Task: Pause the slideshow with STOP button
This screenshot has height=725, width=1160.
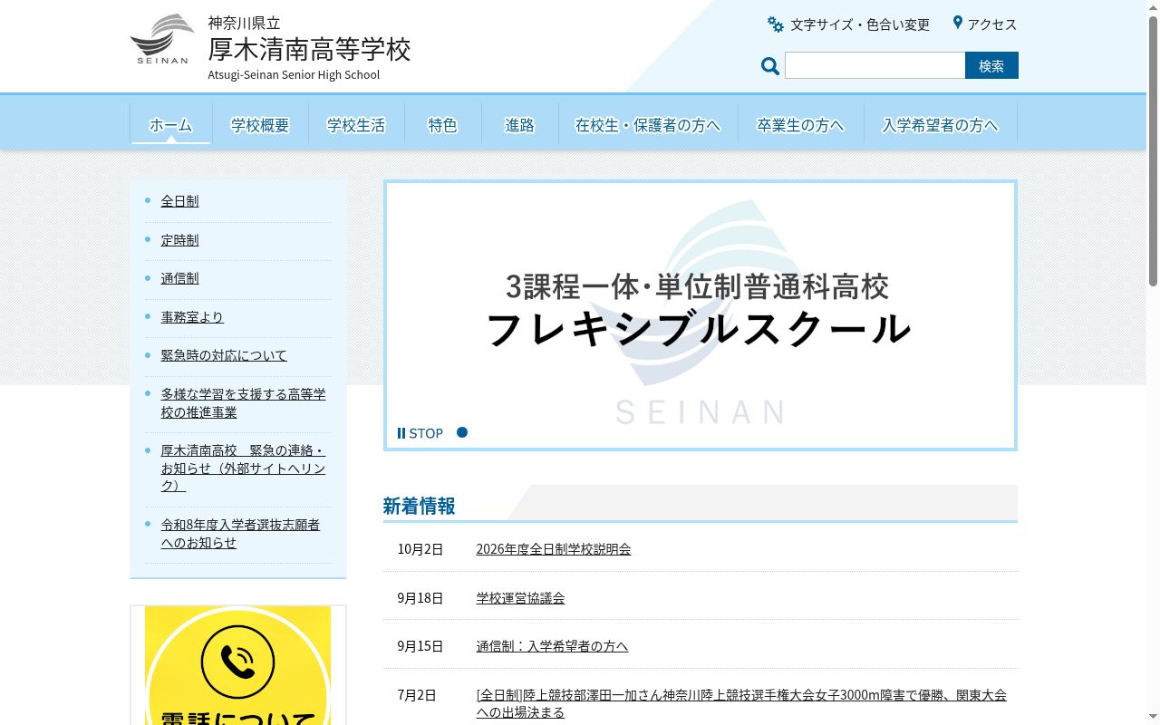Action: 420,433
